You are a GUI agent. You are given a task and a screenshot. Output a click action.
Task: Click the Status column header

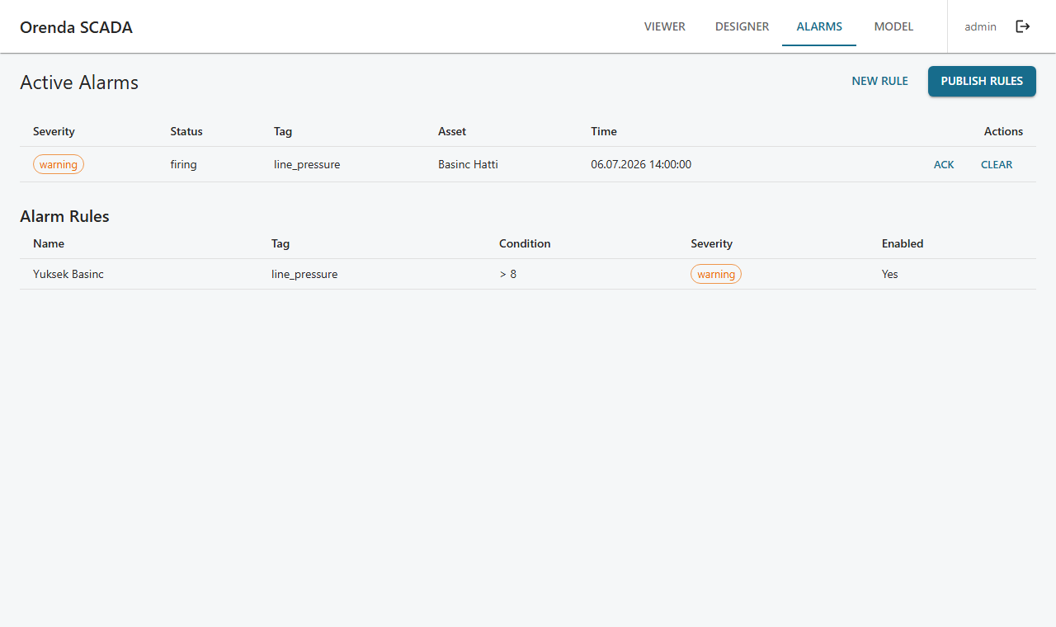pyautogui.click(x=186, y=131)
